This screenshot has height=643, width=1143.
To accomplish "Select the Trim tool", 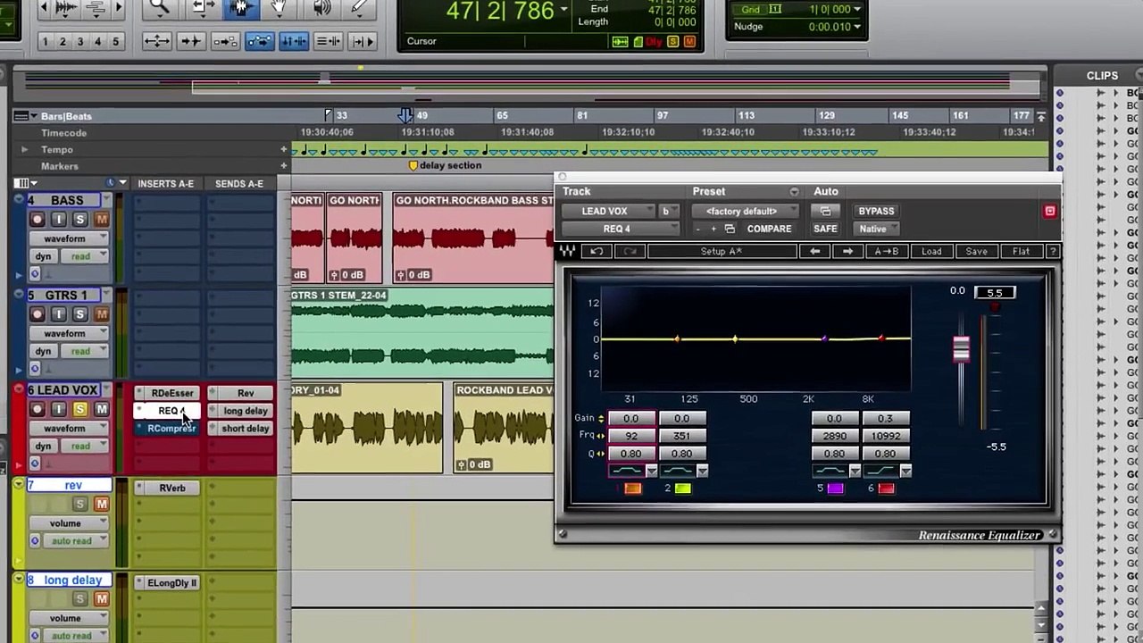I will click(x=203, y=7).
